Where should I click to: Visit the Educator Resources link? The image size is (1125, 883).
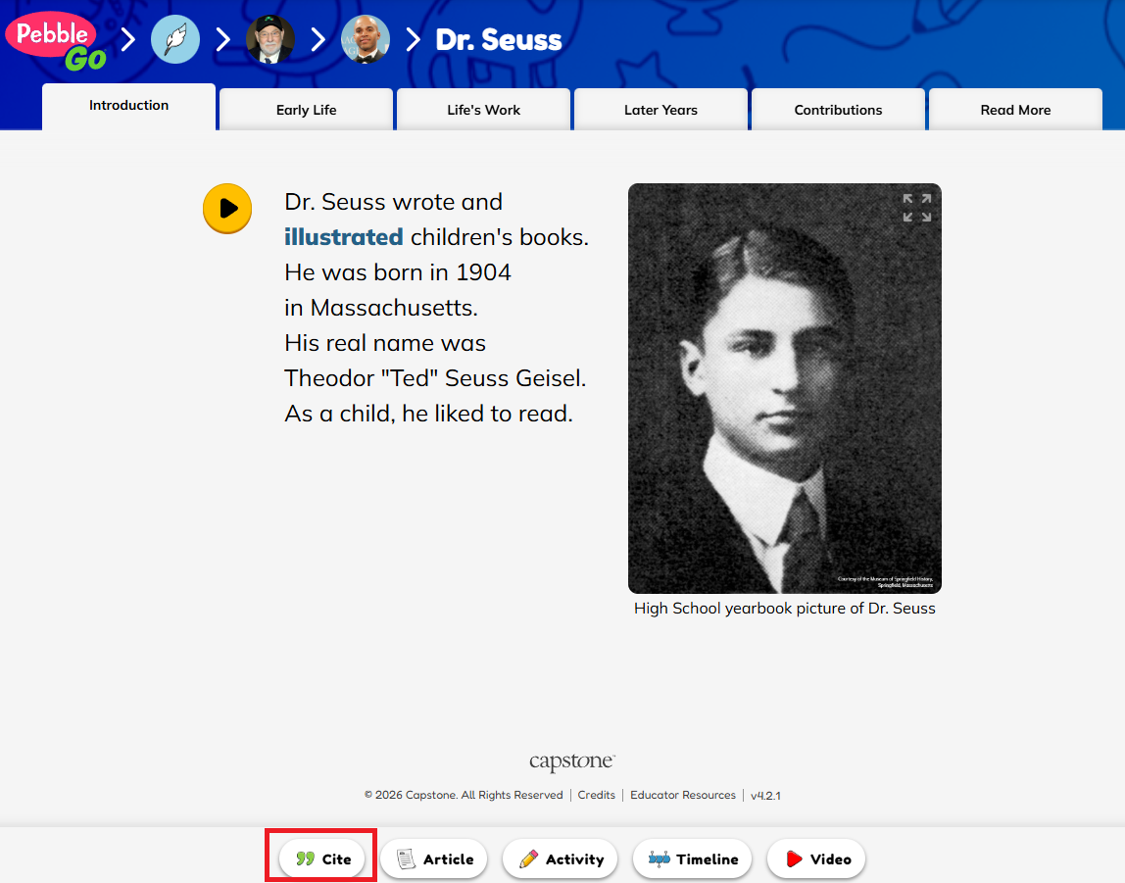(682, 795)
